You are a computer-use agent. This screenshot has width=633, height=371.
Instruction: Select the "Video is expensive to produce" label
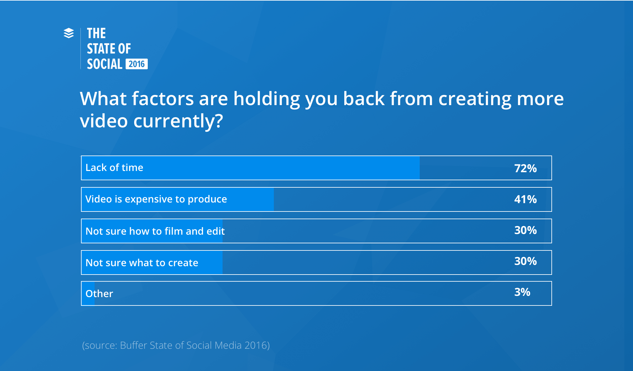tap(156, 199)
